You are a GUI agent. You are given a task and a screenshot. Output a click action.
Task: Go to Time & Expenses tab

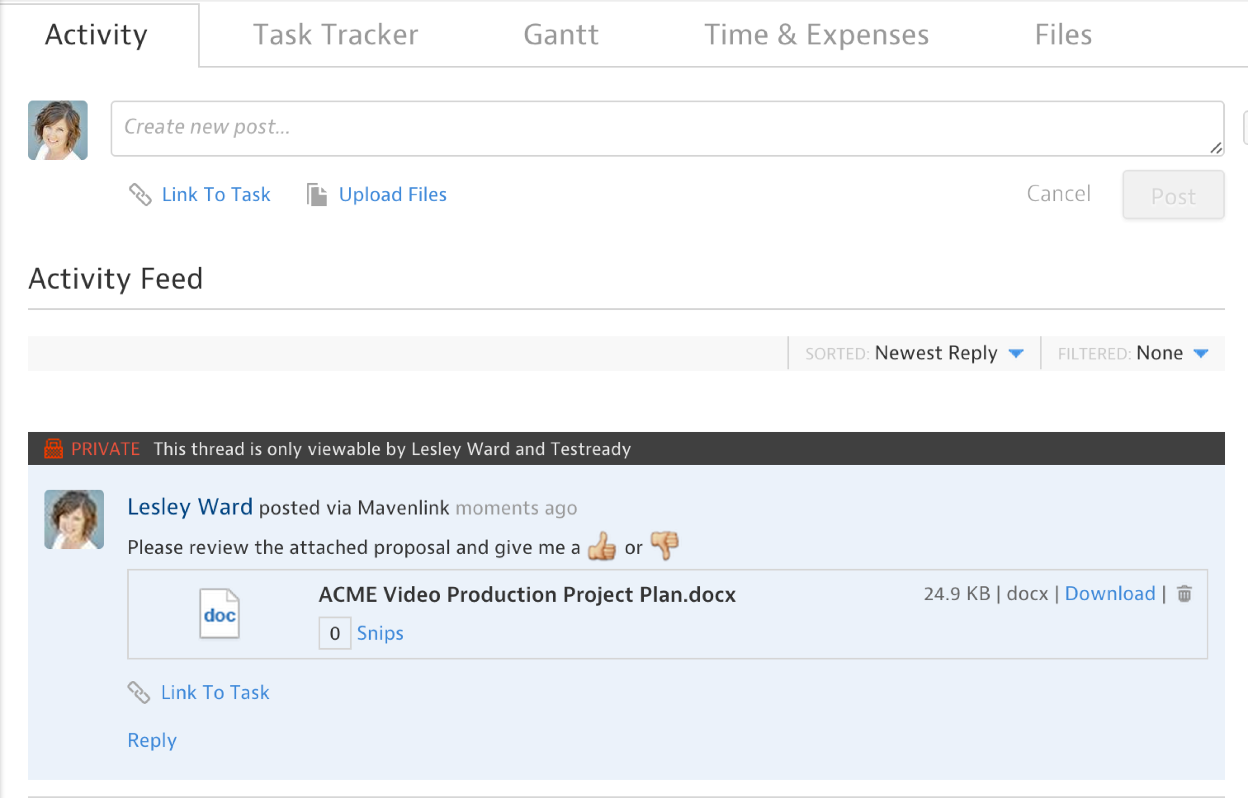tap(816, 35)
